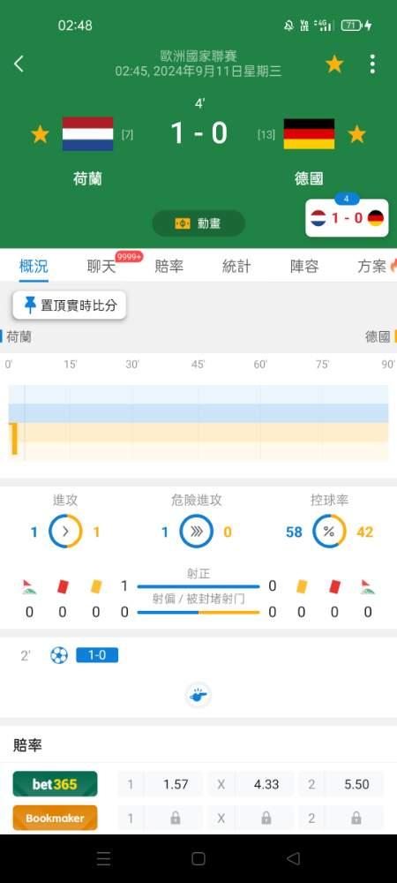Tap the Netherlands flag icon
The height and width of the screenshot is (883, 397).
[x=87, y=134]
